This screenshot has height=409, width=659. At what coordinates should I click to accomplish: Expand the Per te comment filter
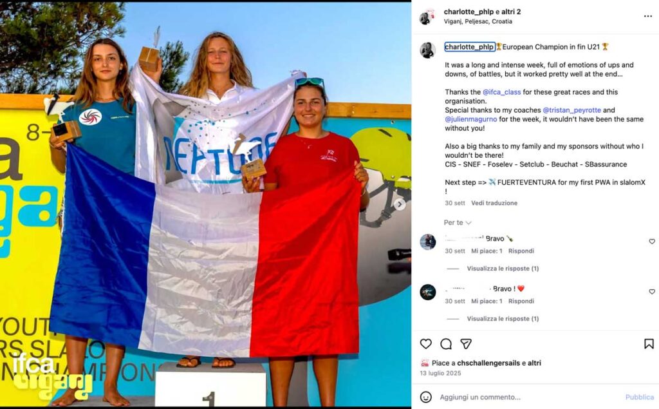tap(458, 223)
